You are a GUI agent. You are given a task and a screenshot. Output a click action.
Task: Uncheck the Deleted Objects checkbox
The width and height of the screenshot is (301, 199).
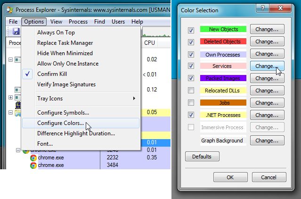tap(191, 42)
